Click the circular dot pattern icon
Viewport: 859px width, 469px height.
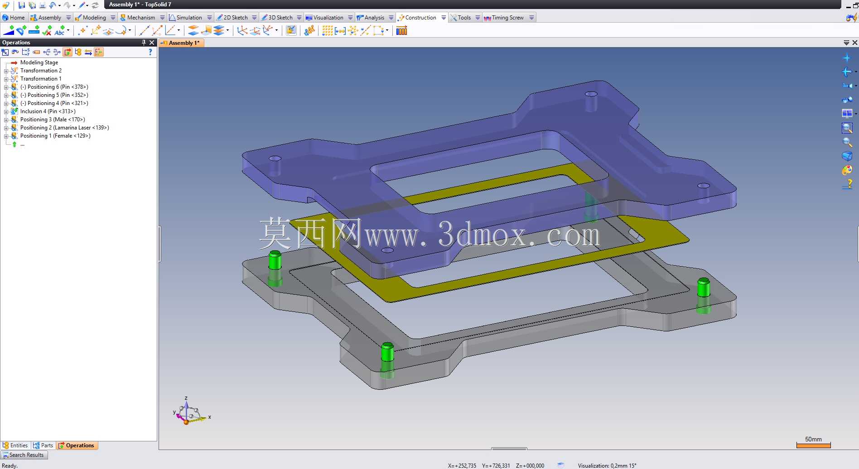click(x=353, y=30)
